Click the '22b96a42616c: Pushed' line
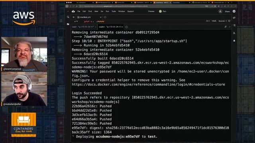The height and width of the screenshot is (143, 255). tap(92, 106)
